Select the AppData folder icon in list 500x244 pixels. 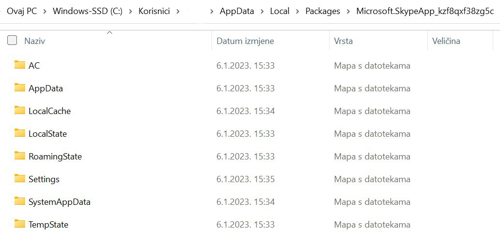pyautogui.click(x=19, y=88)
